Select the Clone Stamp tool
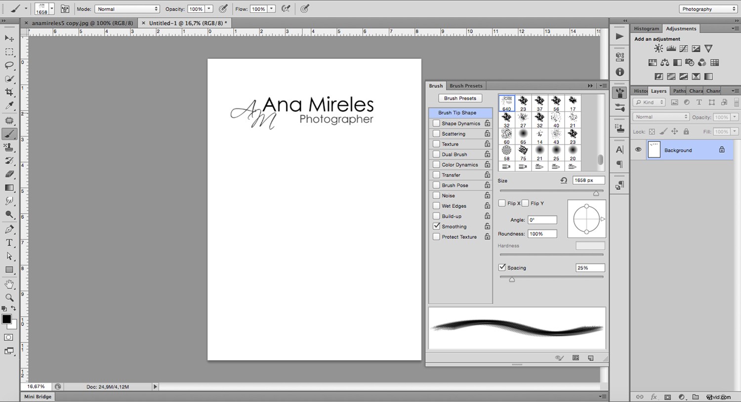741x402 pixels. 9,147
